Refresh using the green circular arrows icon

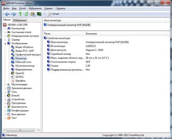[x=26, y=14]
